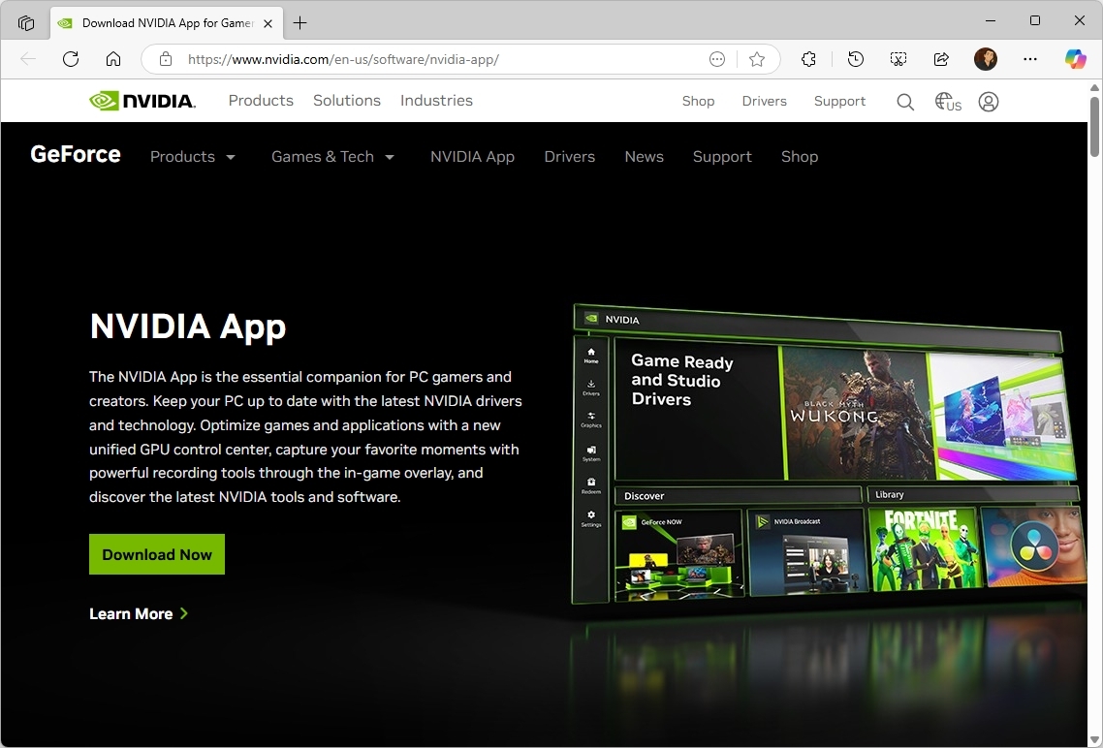Click the Screenshot capture icon
Image resolution: width=1103 pixels, height=748 pixels.
point(898,59)
